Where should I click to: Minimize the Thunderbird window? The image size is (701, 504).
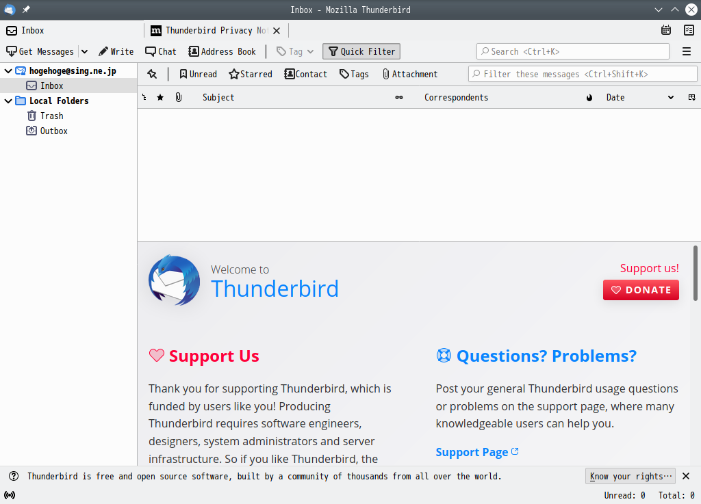coord(659,10)
